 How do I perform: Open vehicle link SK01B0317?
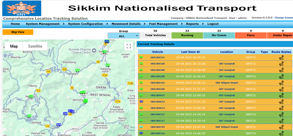pyautogui.click(x=157, y=121)
